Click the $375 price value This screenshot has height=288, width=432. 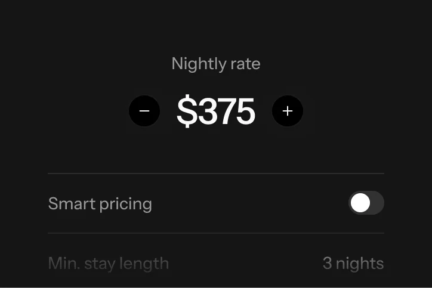[x=216, y=112]
